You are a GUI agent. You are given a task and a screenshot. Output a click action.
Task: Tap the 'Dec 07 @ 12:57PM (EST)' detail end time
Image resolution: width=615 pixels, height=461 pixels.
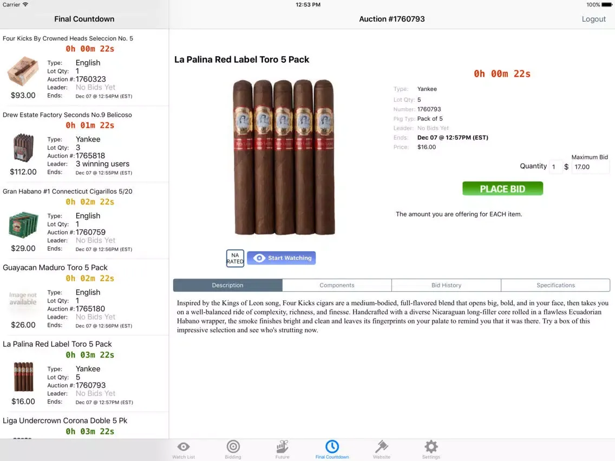click(453, 137)
